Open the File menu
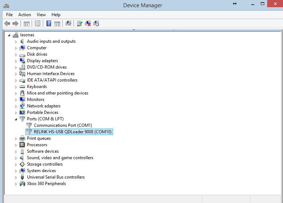 click(x=9, y=15)
